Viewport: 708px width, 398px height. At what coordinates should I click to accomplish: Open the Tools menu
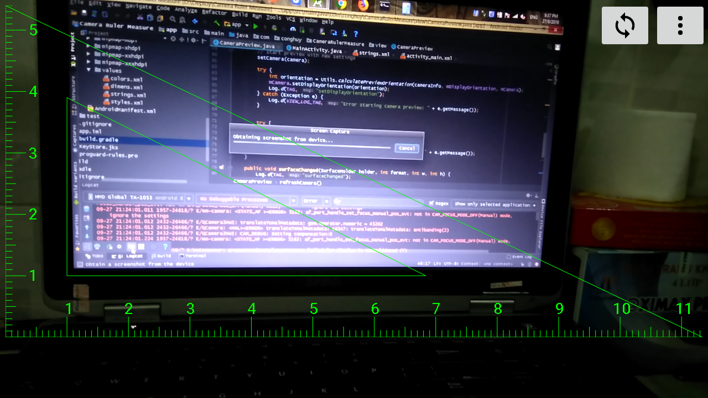point(273,17)
